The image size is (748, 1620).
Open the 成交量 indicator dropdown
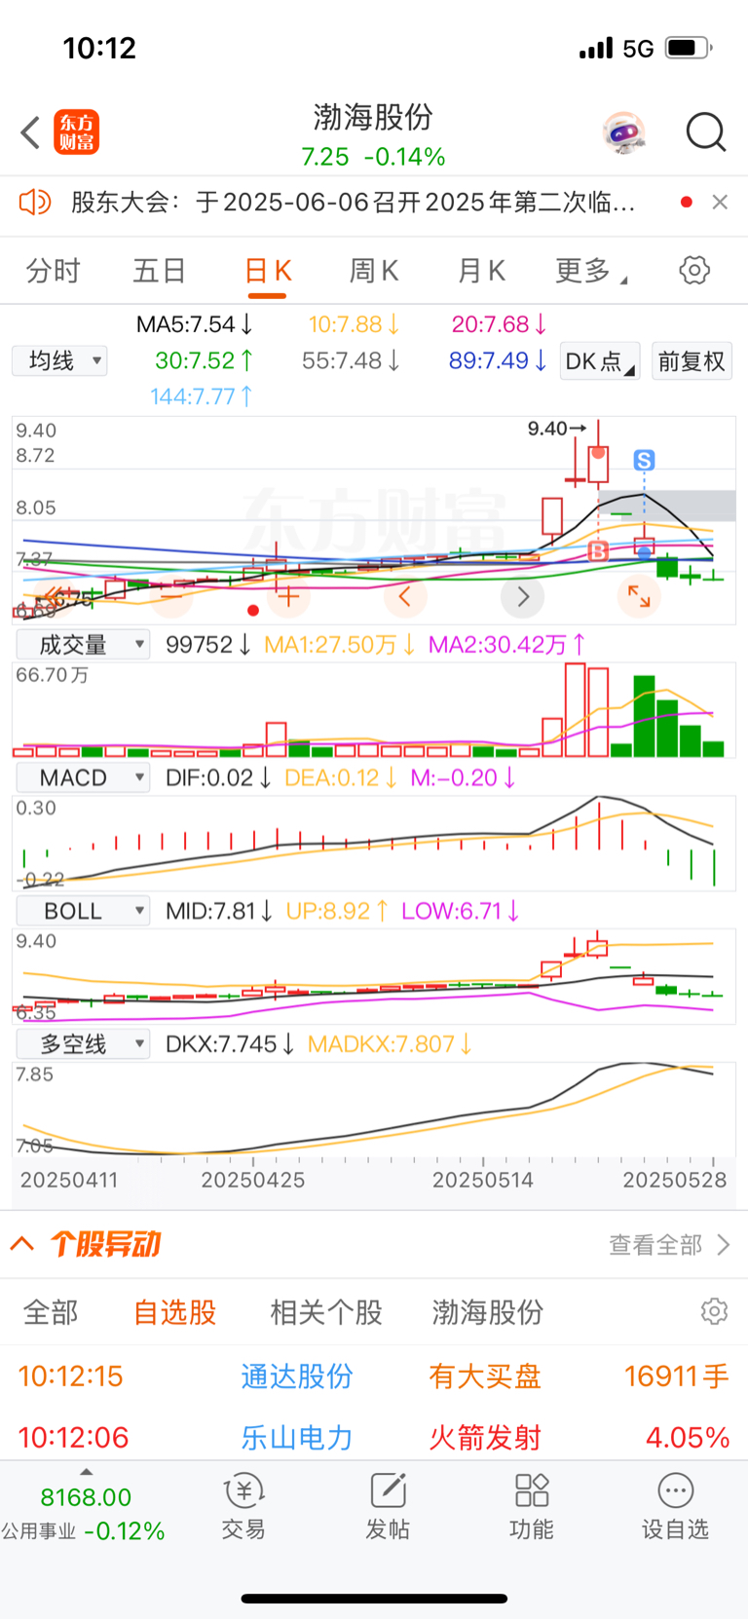point(83,644)
